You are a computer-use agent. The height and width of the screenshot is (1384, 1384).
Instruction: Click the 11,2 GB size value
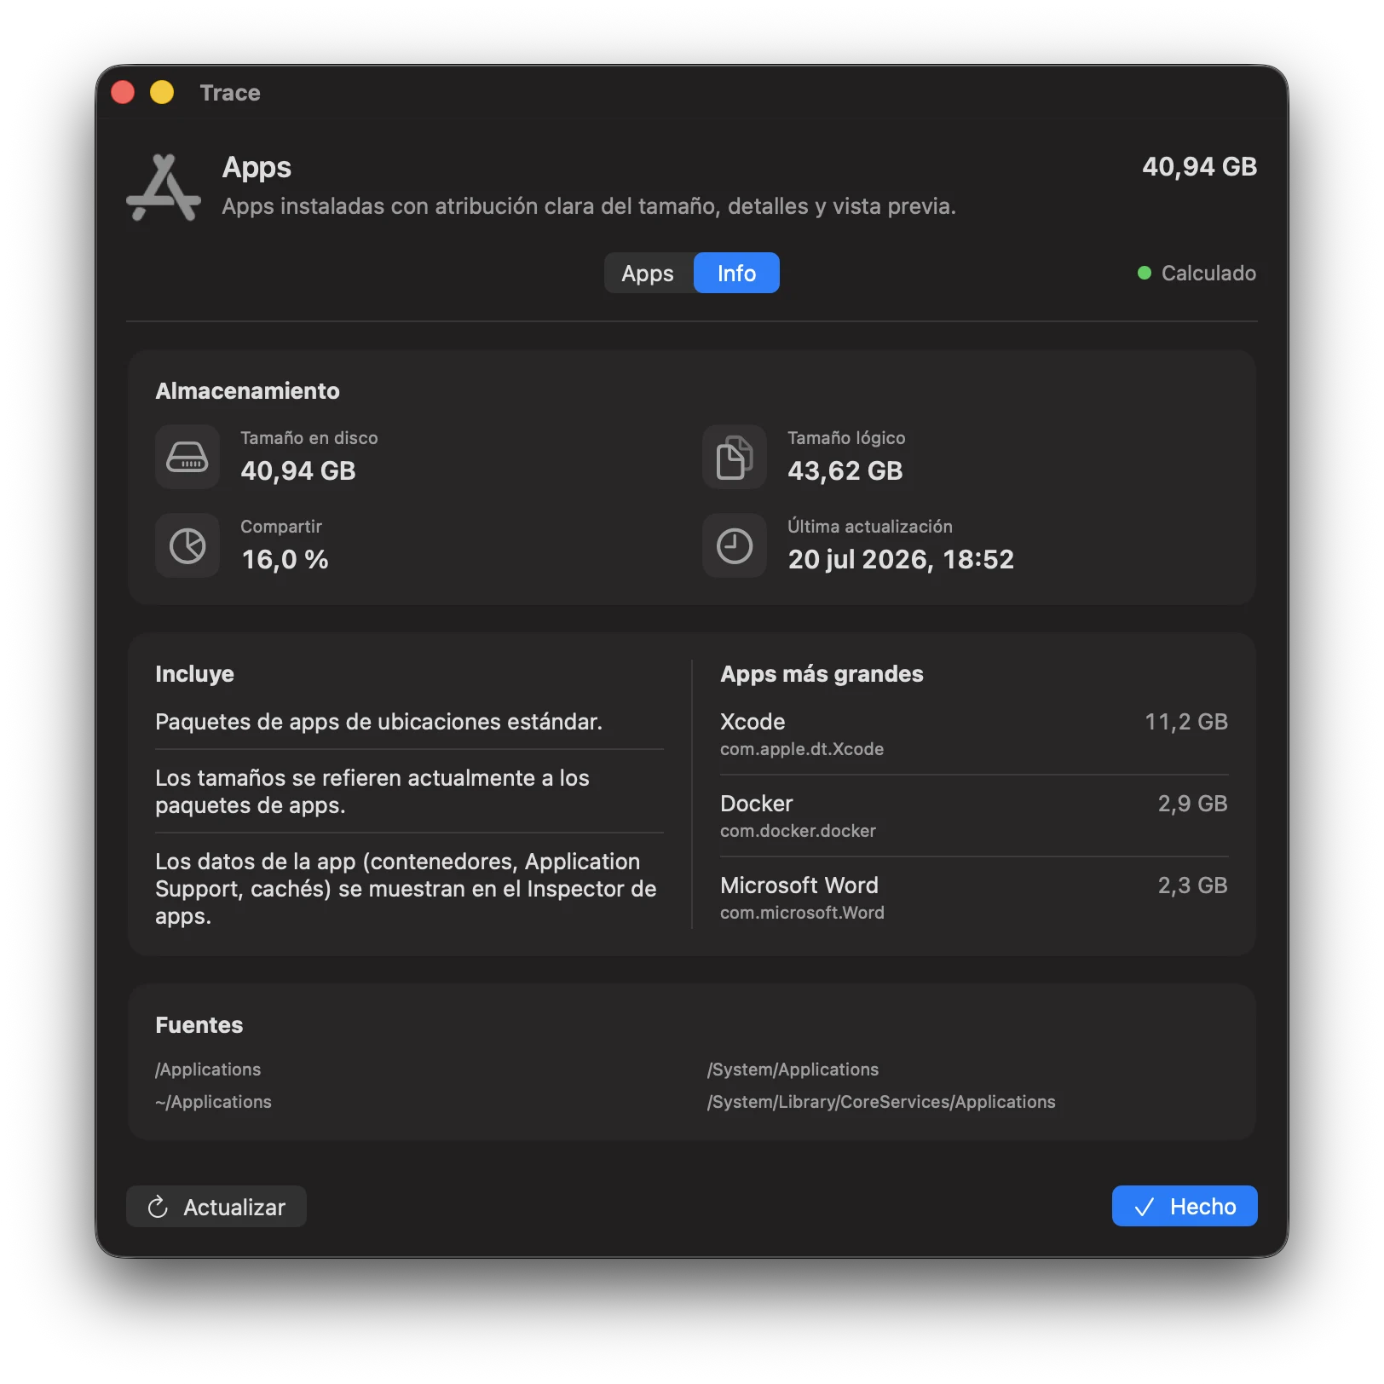tap(1186, 722)
